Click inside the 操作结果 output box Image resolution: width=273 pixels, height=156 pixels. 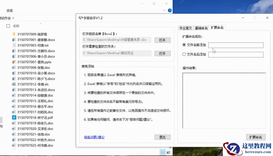point(224,101)
